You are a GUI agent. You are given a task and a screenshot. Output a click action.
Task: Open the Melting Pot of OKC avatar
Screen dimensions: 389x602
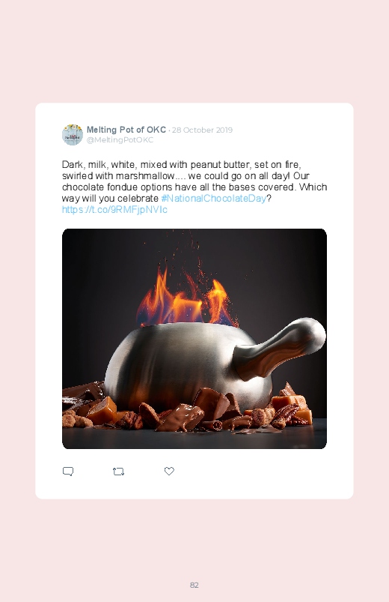tap(73, 135)
